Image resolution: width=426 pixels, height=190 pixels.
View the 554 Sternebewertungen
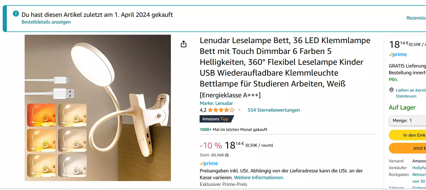tap(274, 110)
